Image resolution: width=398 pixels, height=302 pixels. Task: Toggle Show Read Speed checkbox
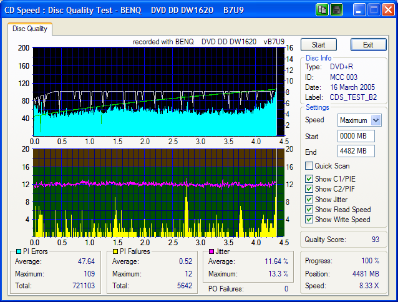309,210
